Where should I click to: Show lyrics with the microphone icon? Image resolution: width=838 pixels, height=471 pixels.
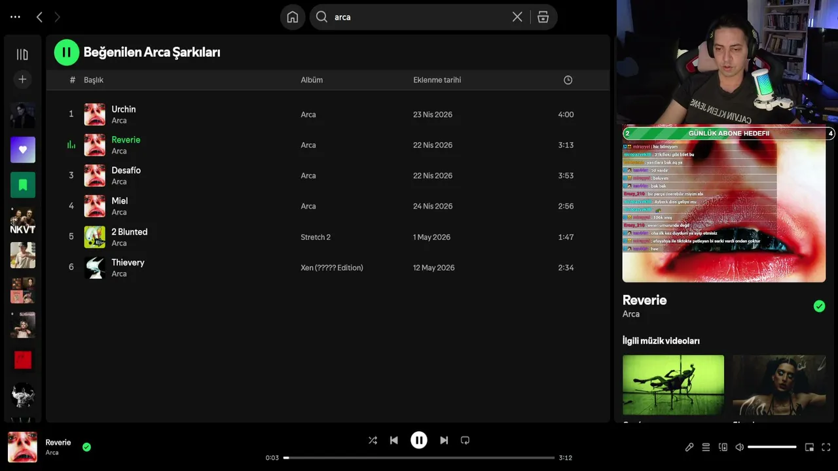click(x=689, y=447)
